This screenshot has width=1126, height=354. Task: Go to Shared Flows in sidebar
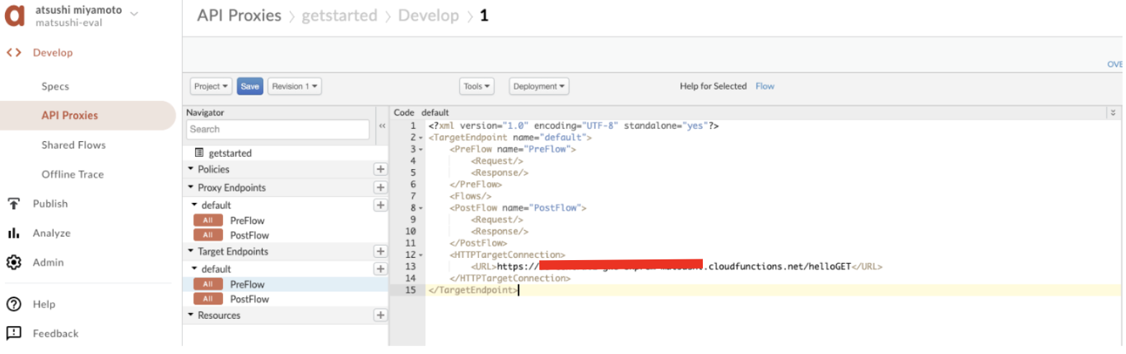[74, 145]
